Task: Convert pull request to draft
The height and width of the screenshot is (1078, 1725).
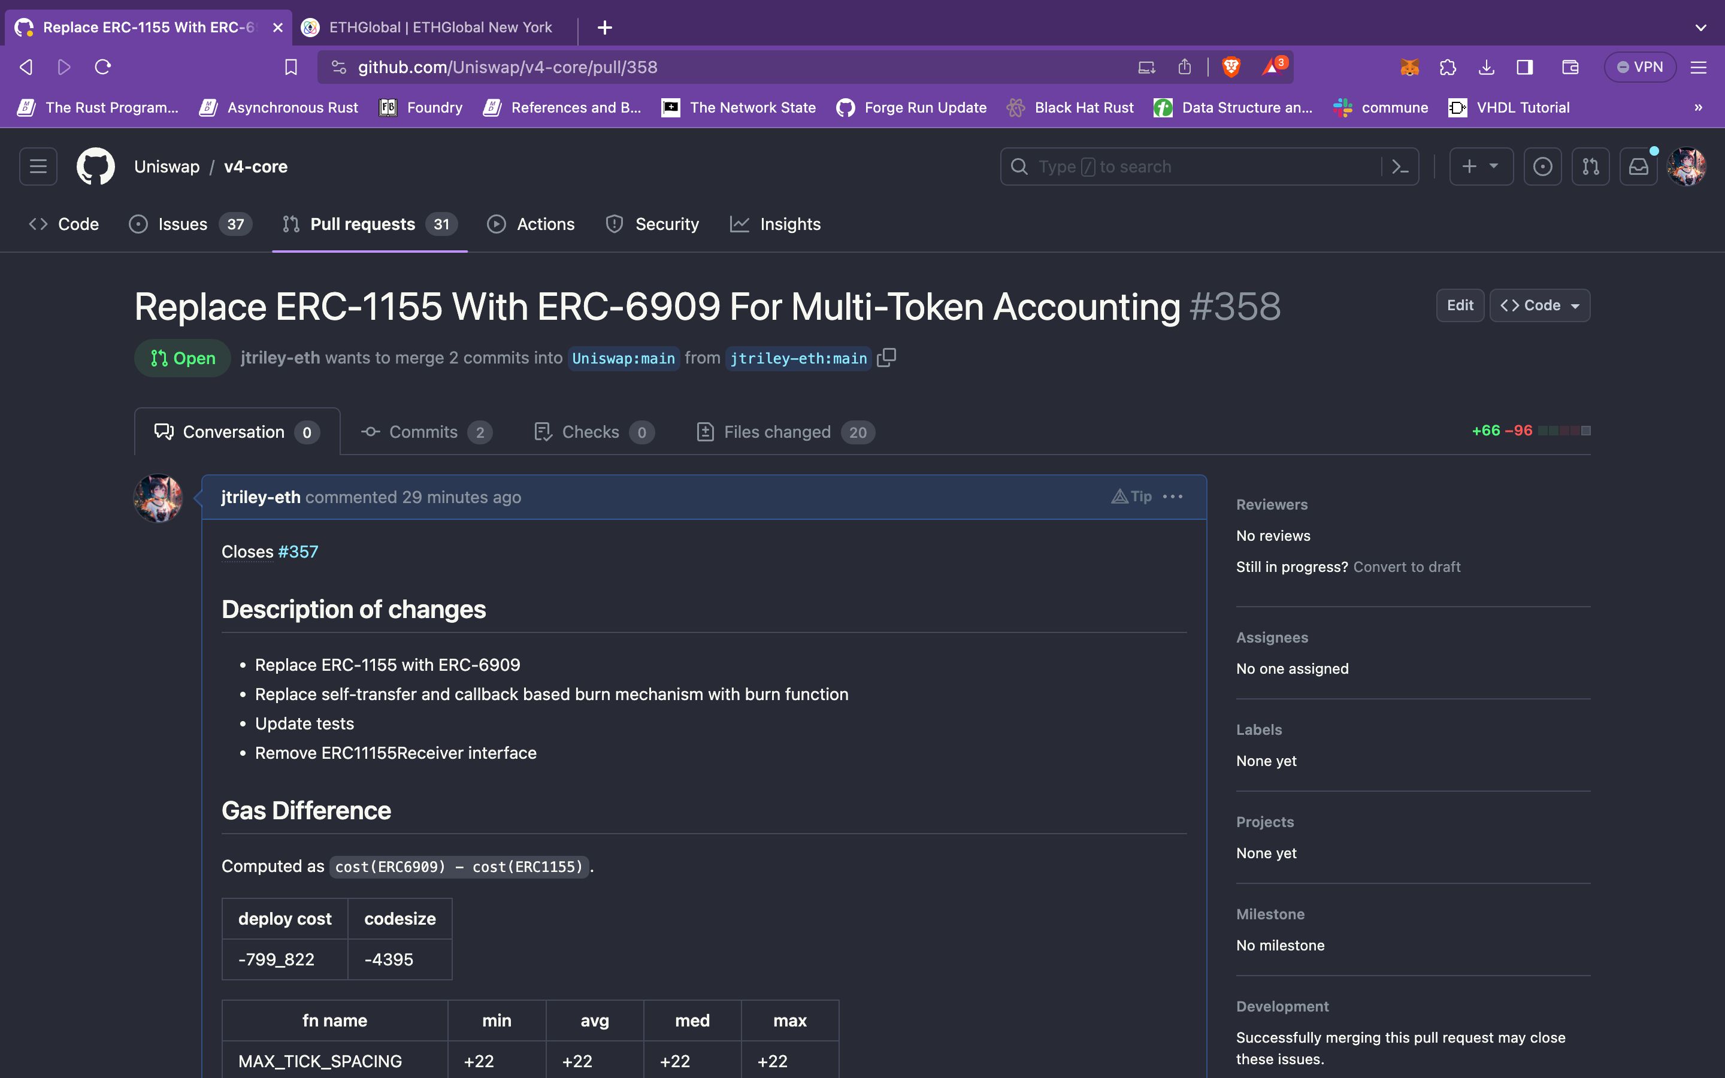Action: coord(1407,567)
